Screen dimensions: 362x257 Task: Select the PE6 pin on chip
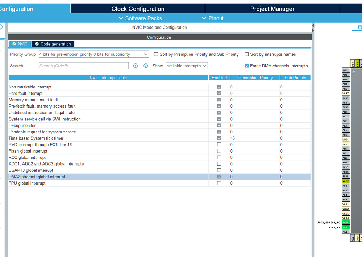[x=346, y=89]
